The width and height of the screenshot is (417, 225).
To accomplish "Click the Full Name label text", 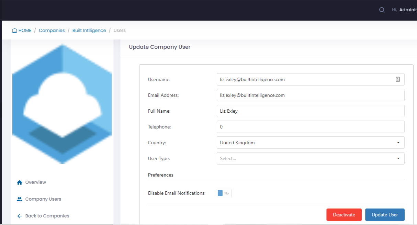I will coord(159,111).
